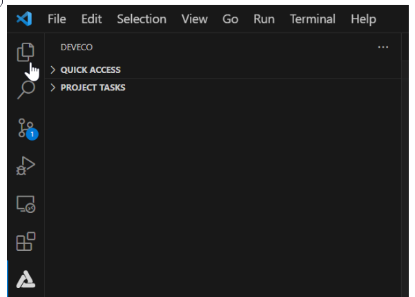
Task: Open the Help menu
Action: pos(363,19)
